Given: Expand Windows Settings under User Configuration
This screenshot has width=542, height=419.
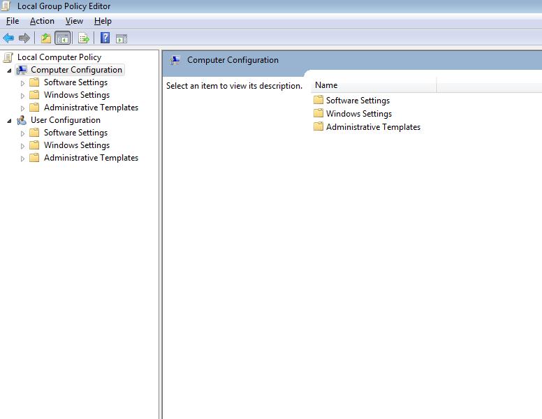Looking at the screenshot, I should [x=22, y=146].
